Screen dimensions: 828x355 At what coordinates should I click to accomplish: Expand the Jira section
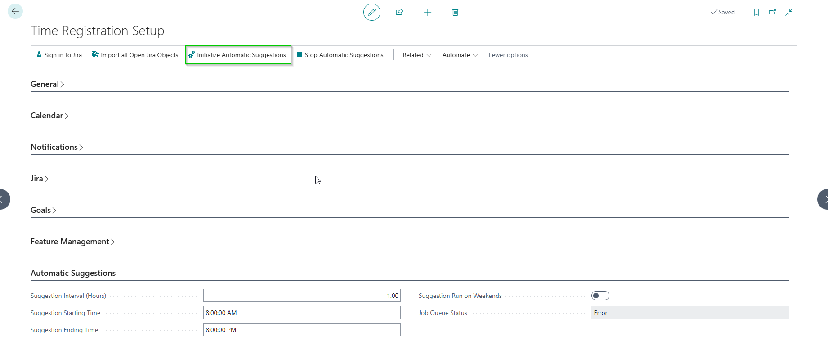[40, 179]
